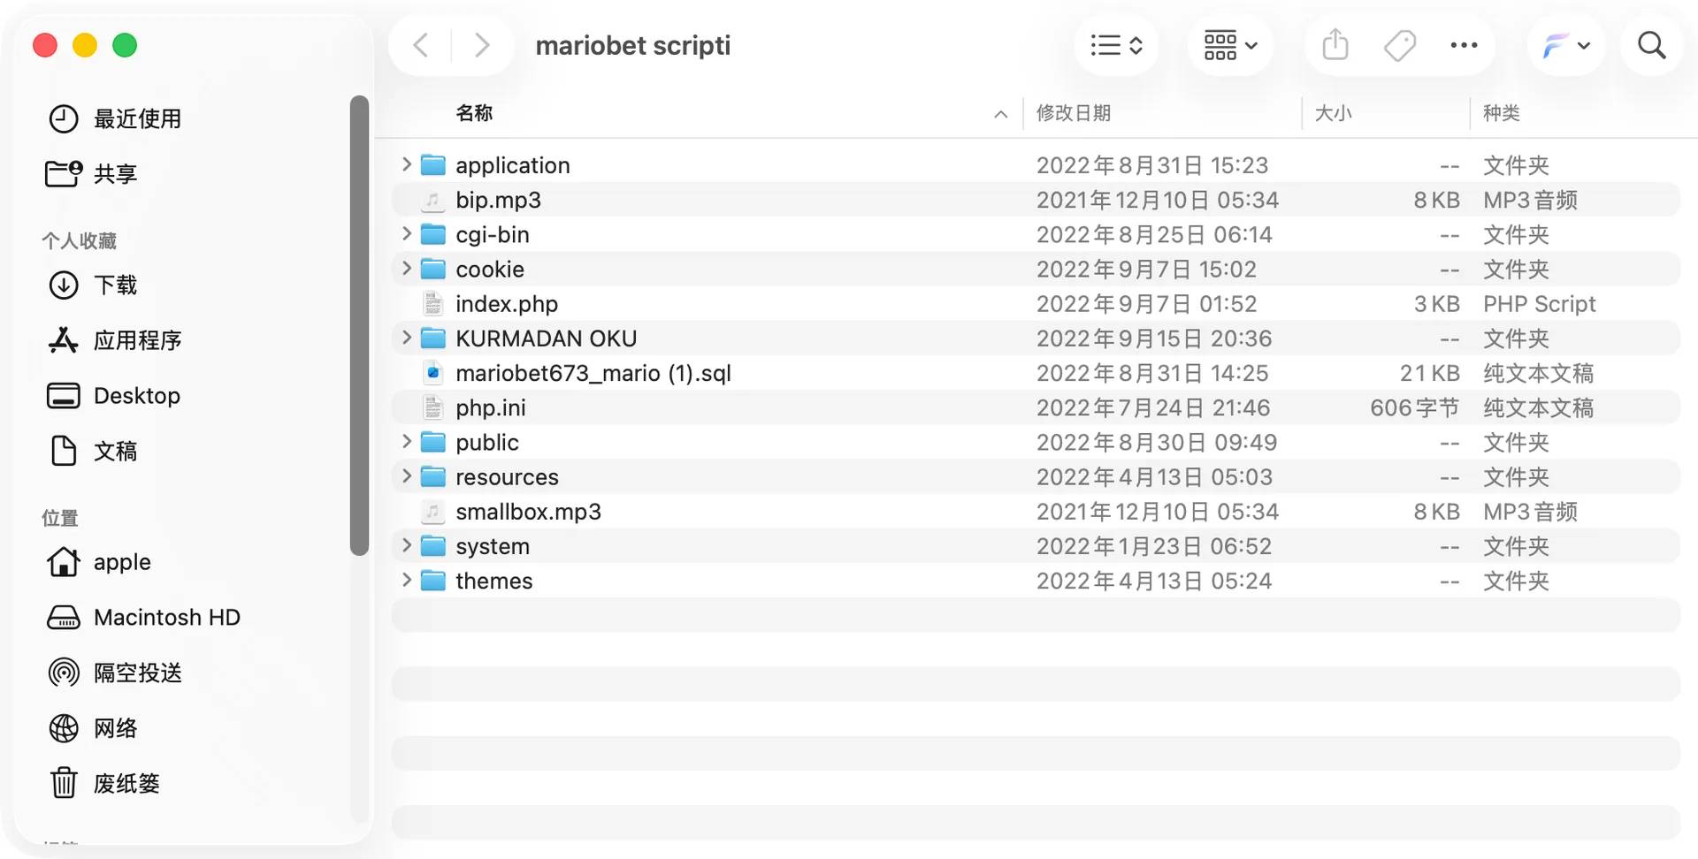This screenshot has width=1698, height=859.
Task: Open 废纸篓 trash in sidebar
Action: click(103, 783)
